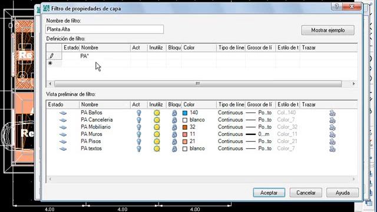Click left arrow of filter definition scrollbar
Screen dimensions: 377x212
(x=50, y=84)
